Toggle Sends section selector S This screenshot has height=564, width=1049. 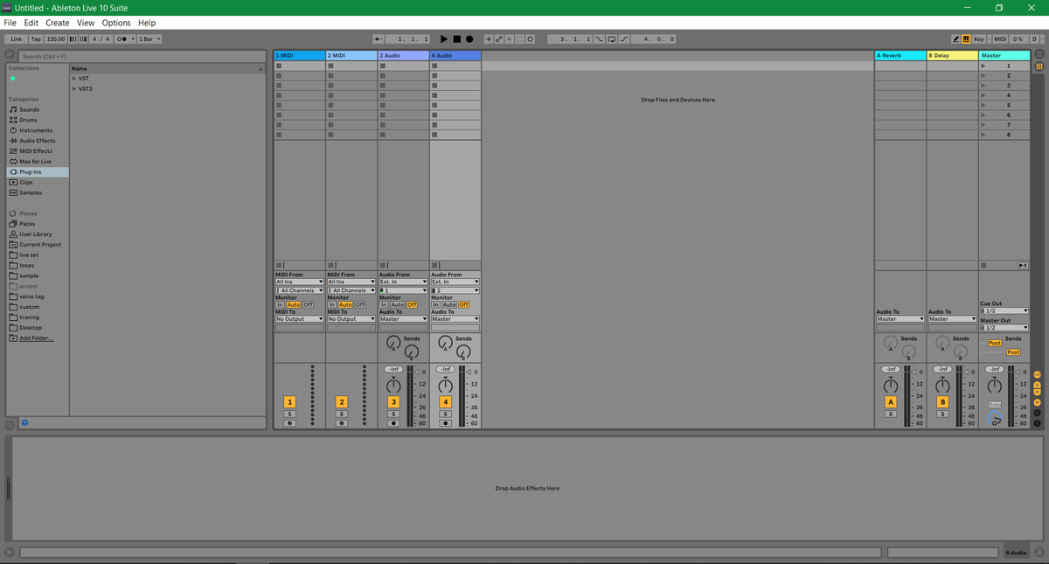tap(1039, 385)
